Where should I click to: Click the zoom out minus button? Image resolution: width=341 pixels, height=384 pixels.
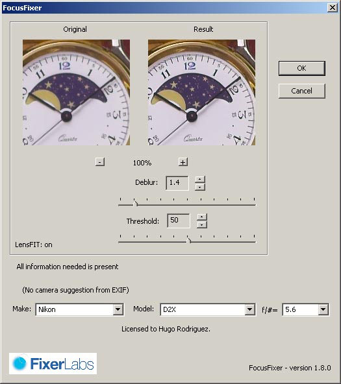tap(100, 162)
